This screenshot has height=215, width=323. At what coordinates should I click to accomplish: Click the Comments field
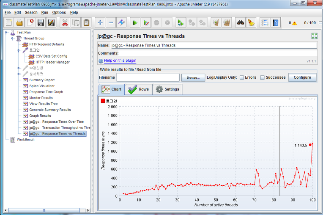click(218, 53)
